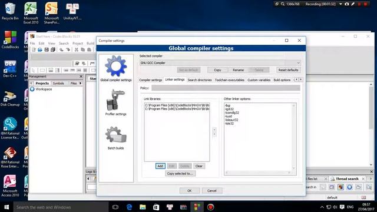Click workspace scope icon in Thread search
377x212 pixels.
(x=349, y=187)
